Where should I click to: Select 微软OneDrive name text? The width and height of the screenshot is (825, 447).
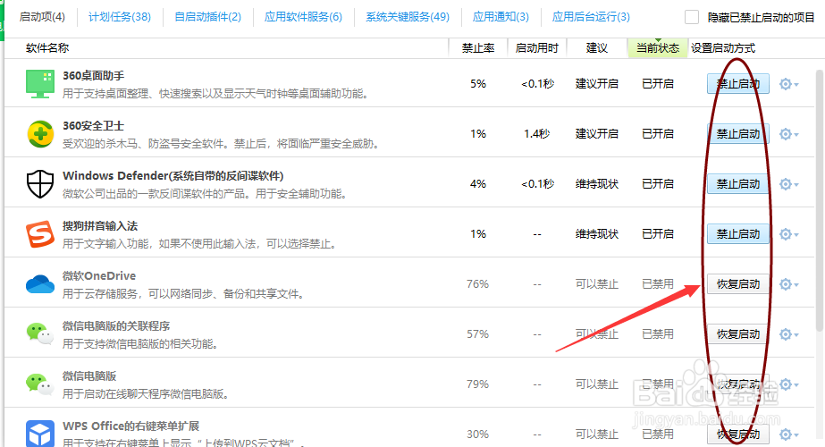[99, 275]
